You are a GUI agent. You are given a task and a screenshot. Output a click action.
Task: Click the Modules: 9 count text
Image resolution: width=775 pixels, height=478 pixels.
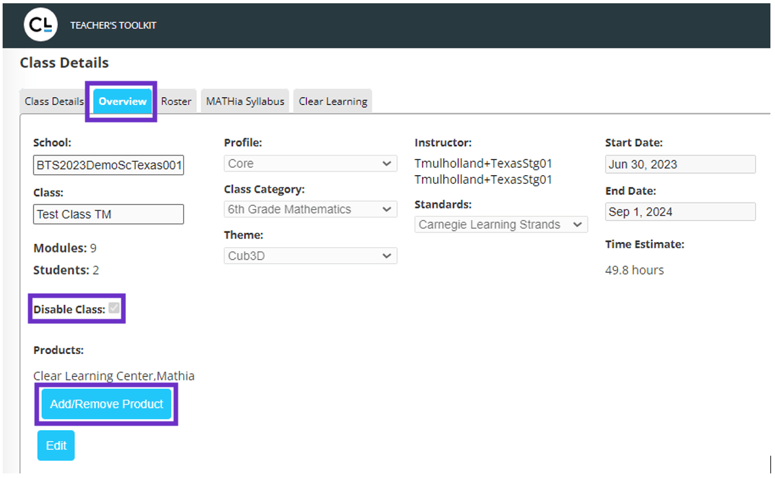[x=65, y=248]
